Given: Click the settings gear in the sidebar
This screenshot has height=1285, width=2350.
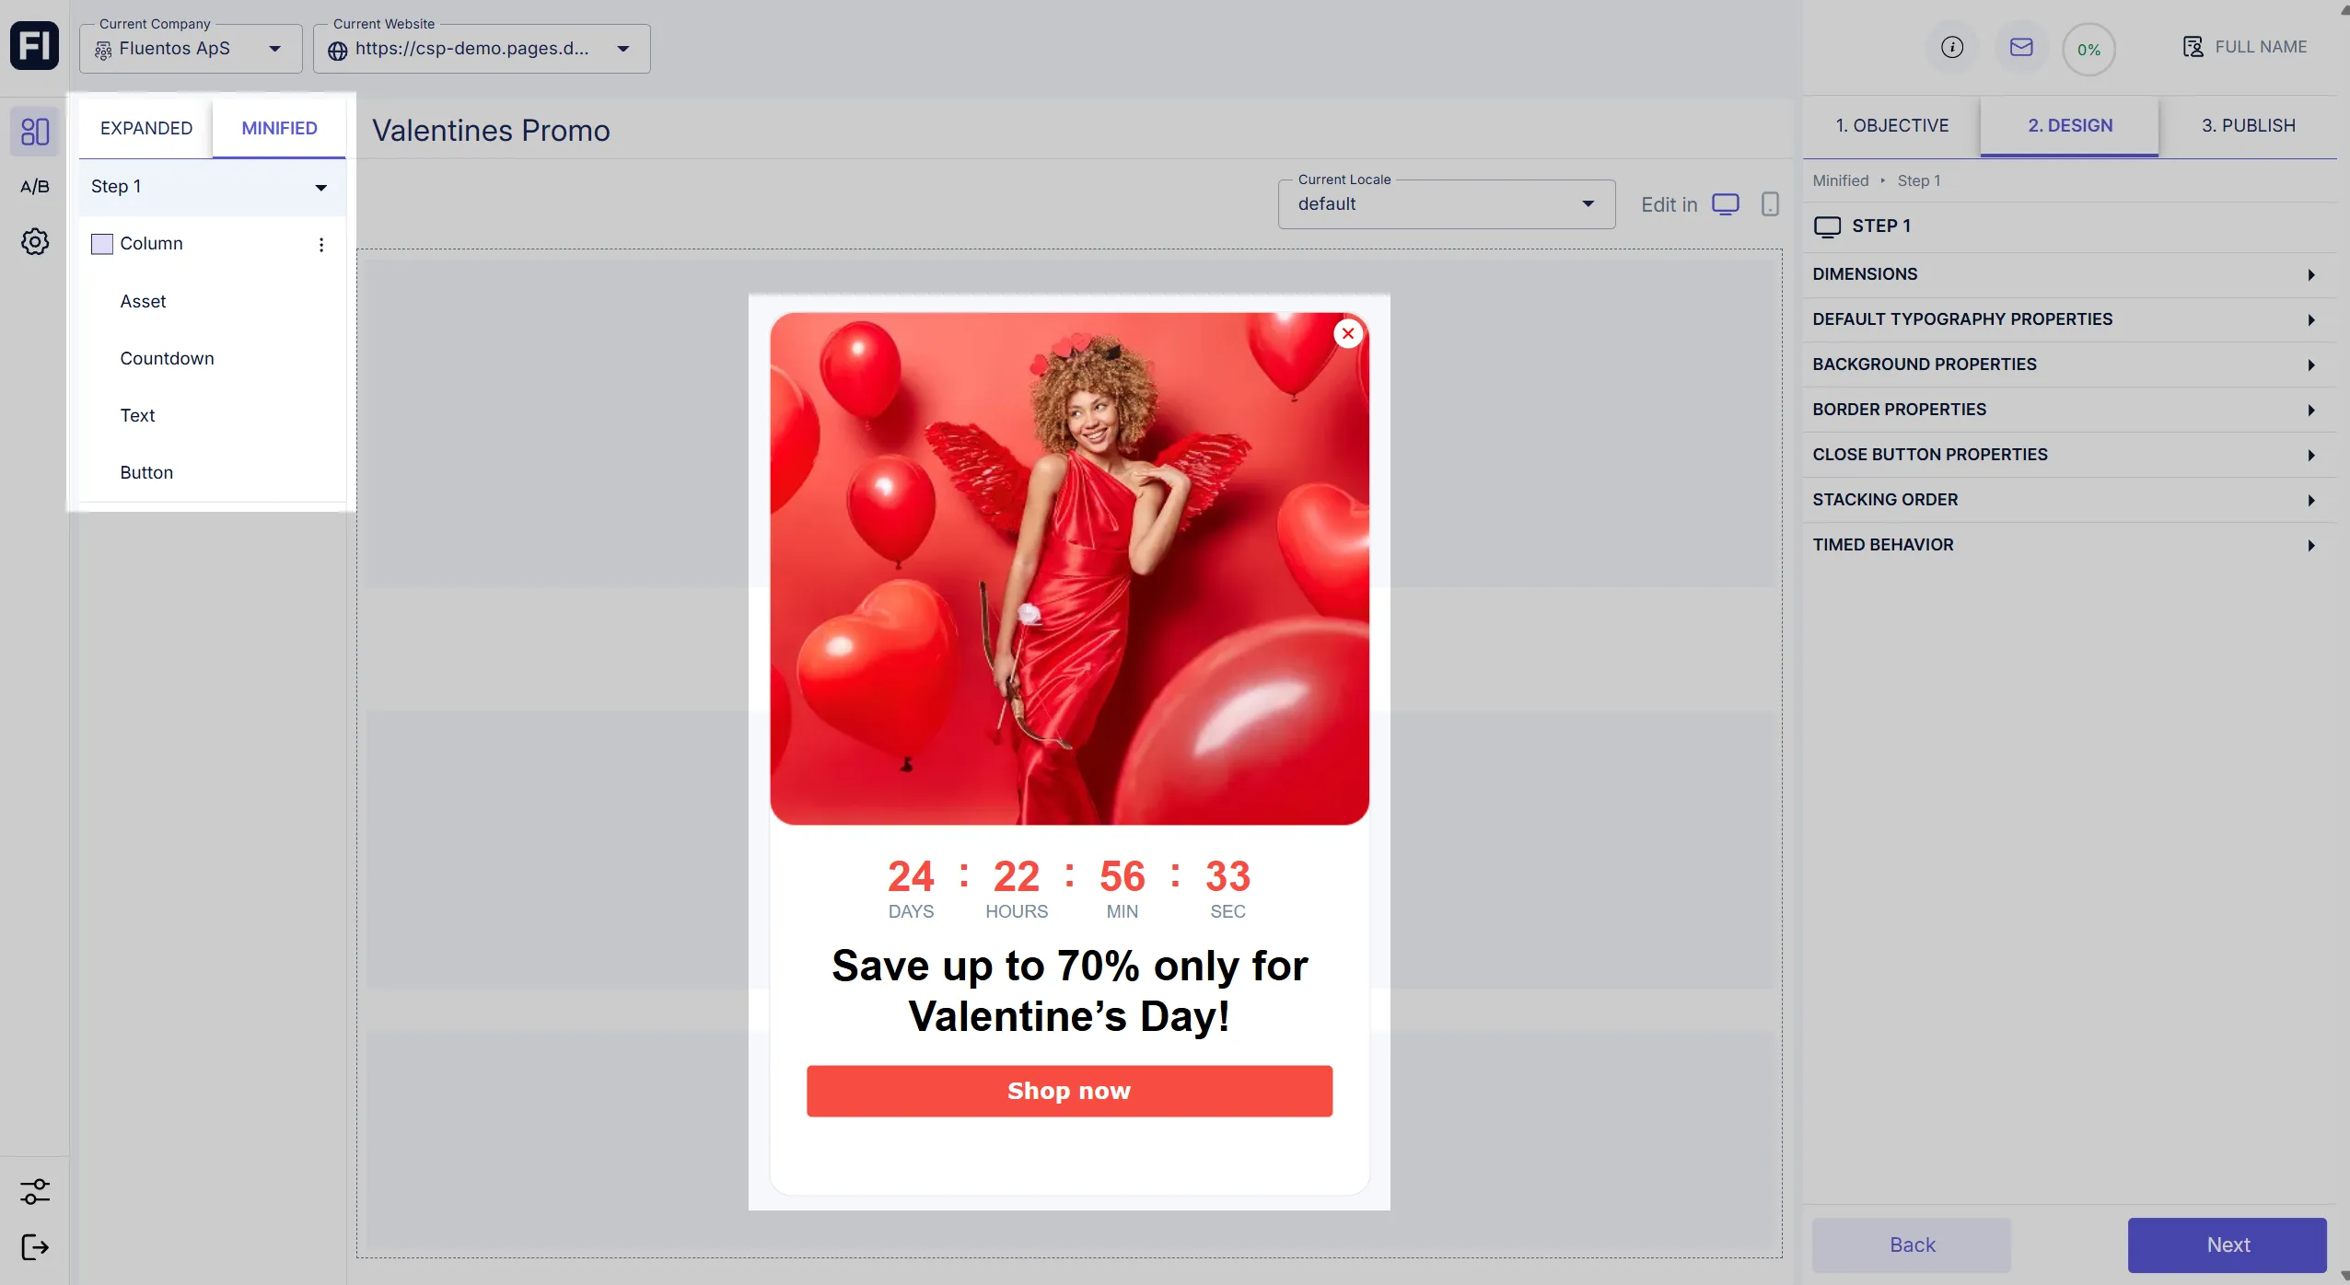Looking at the screenshot, I should (x=34, y=242).
